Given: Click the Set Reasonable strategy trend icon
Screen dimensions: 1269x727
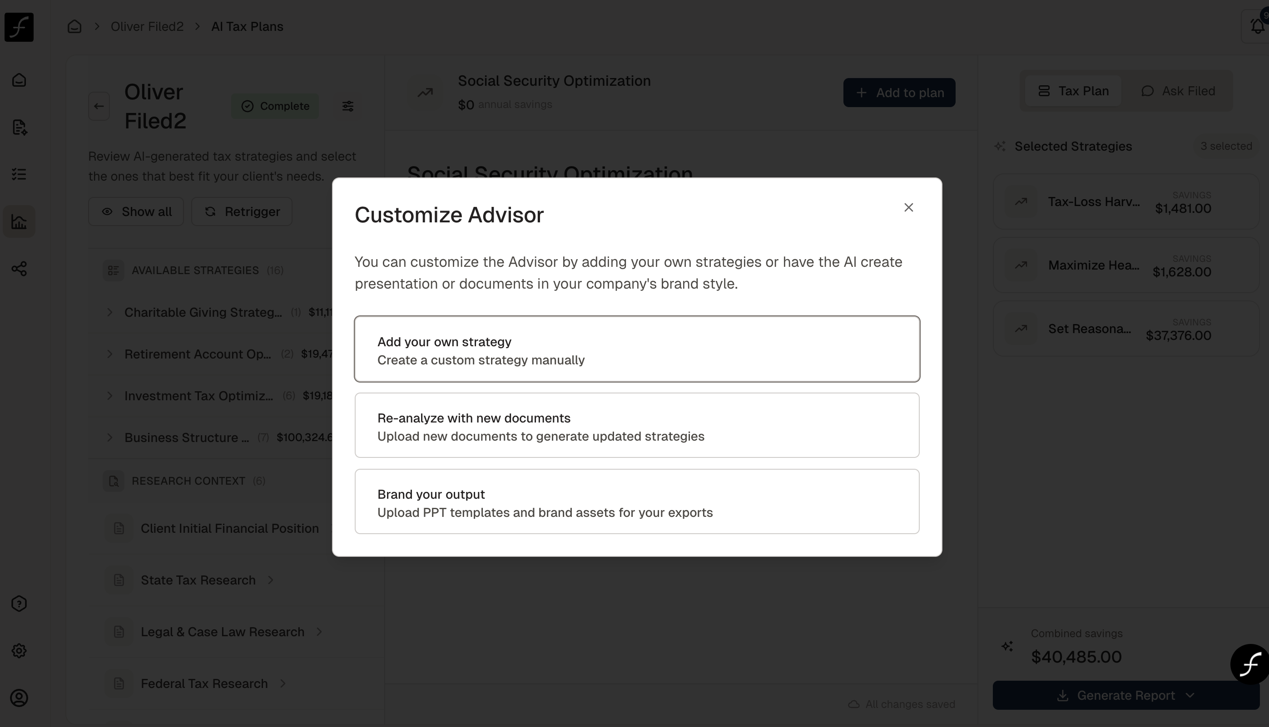Looking at the screenshot, I should [1021, 329].
